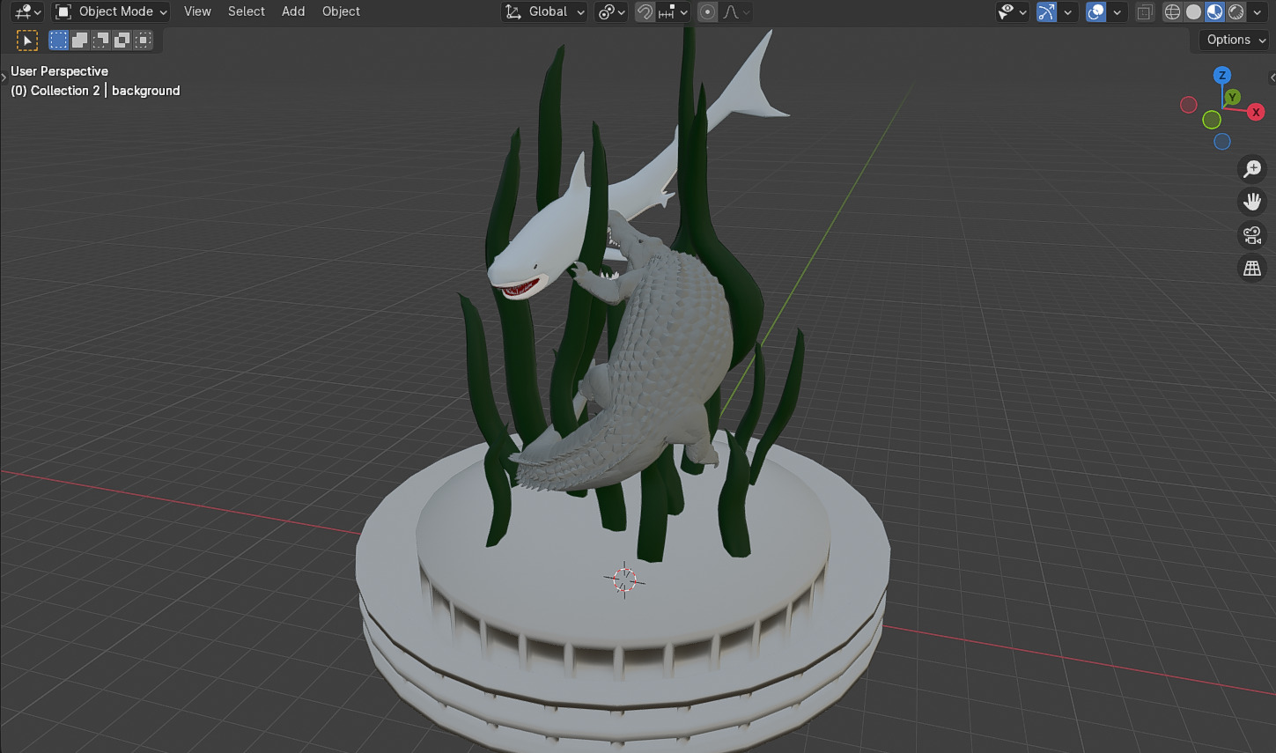This screenshot has height=753, width=1276.
Task: Click the 'User Perspective' text
Action: click(59, 71)
